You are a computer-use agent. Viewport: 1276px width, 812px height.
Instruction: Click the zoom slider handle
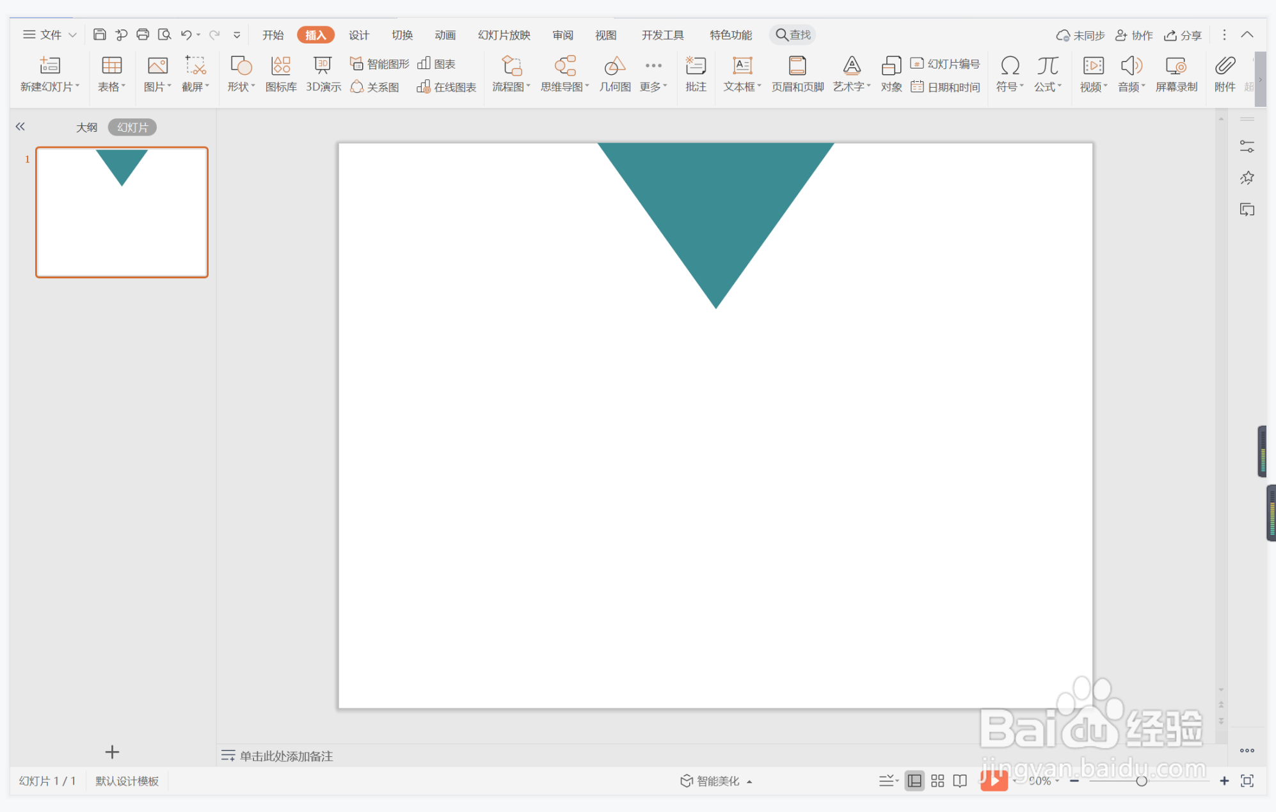point(1141,781)
